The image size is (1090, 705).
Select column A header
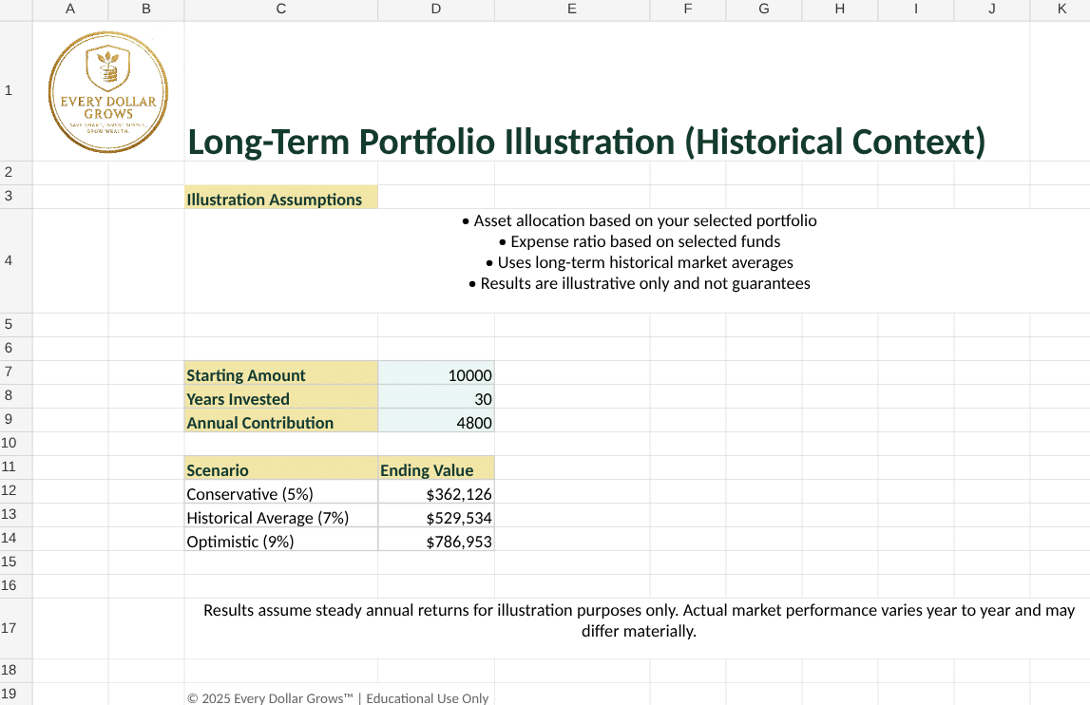(70, 10)
